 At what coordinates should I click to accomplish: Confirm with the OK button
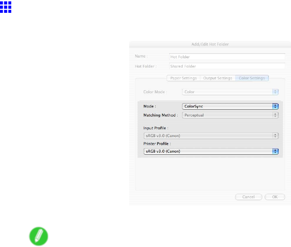pyautogui.click(x=275, y=197)
